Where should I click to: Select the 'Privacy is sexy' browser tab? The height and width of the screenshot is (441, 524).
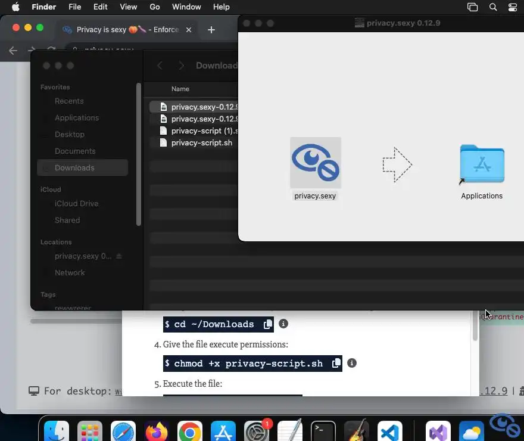[127, 30]
